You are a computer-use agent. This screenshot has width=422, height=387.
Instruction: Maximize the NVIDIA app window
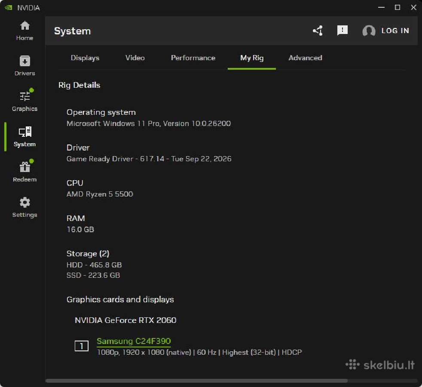397,7
